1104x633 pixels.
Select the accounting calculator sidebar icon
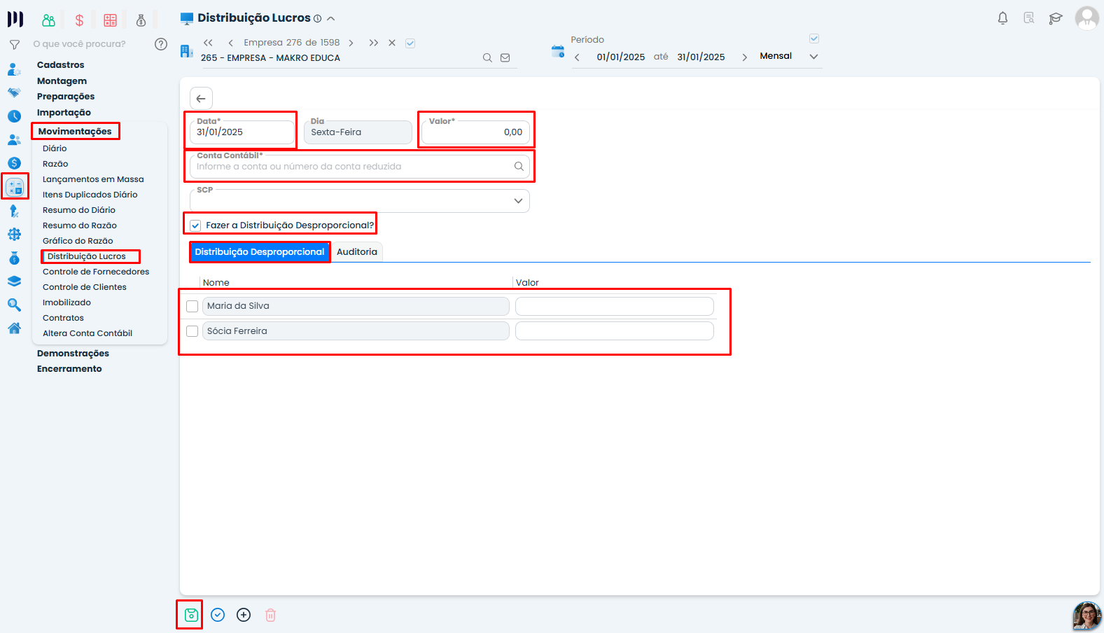point(15,187)
